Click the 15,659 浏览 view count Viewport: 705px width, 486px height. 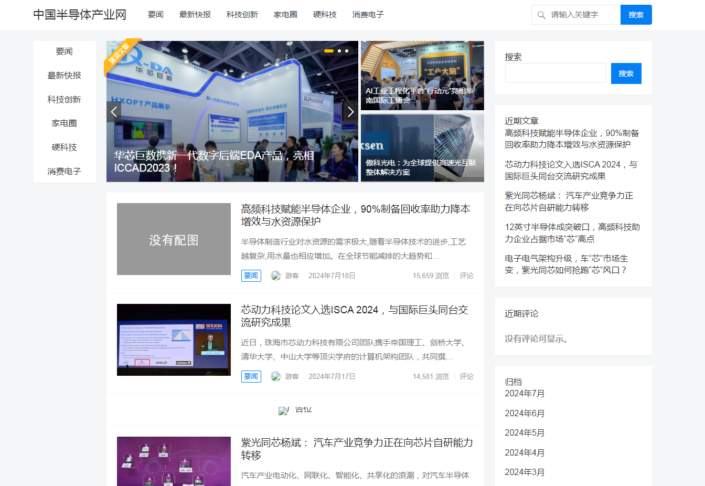[431, 276]
